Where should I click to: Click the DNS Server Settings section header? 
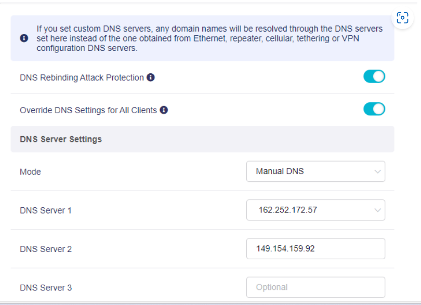pyautogui.click(x=203, y=139)
